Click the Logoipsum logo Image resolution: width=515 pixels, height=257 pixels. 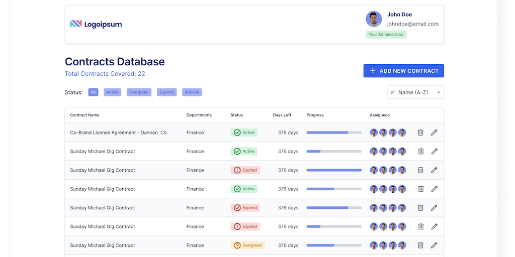(x=96, y=24)
